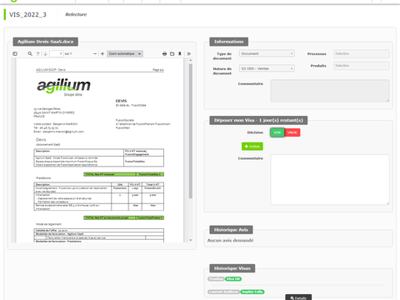Click the Visa OK green badge
400x300 pixels.
pos(233,279)
